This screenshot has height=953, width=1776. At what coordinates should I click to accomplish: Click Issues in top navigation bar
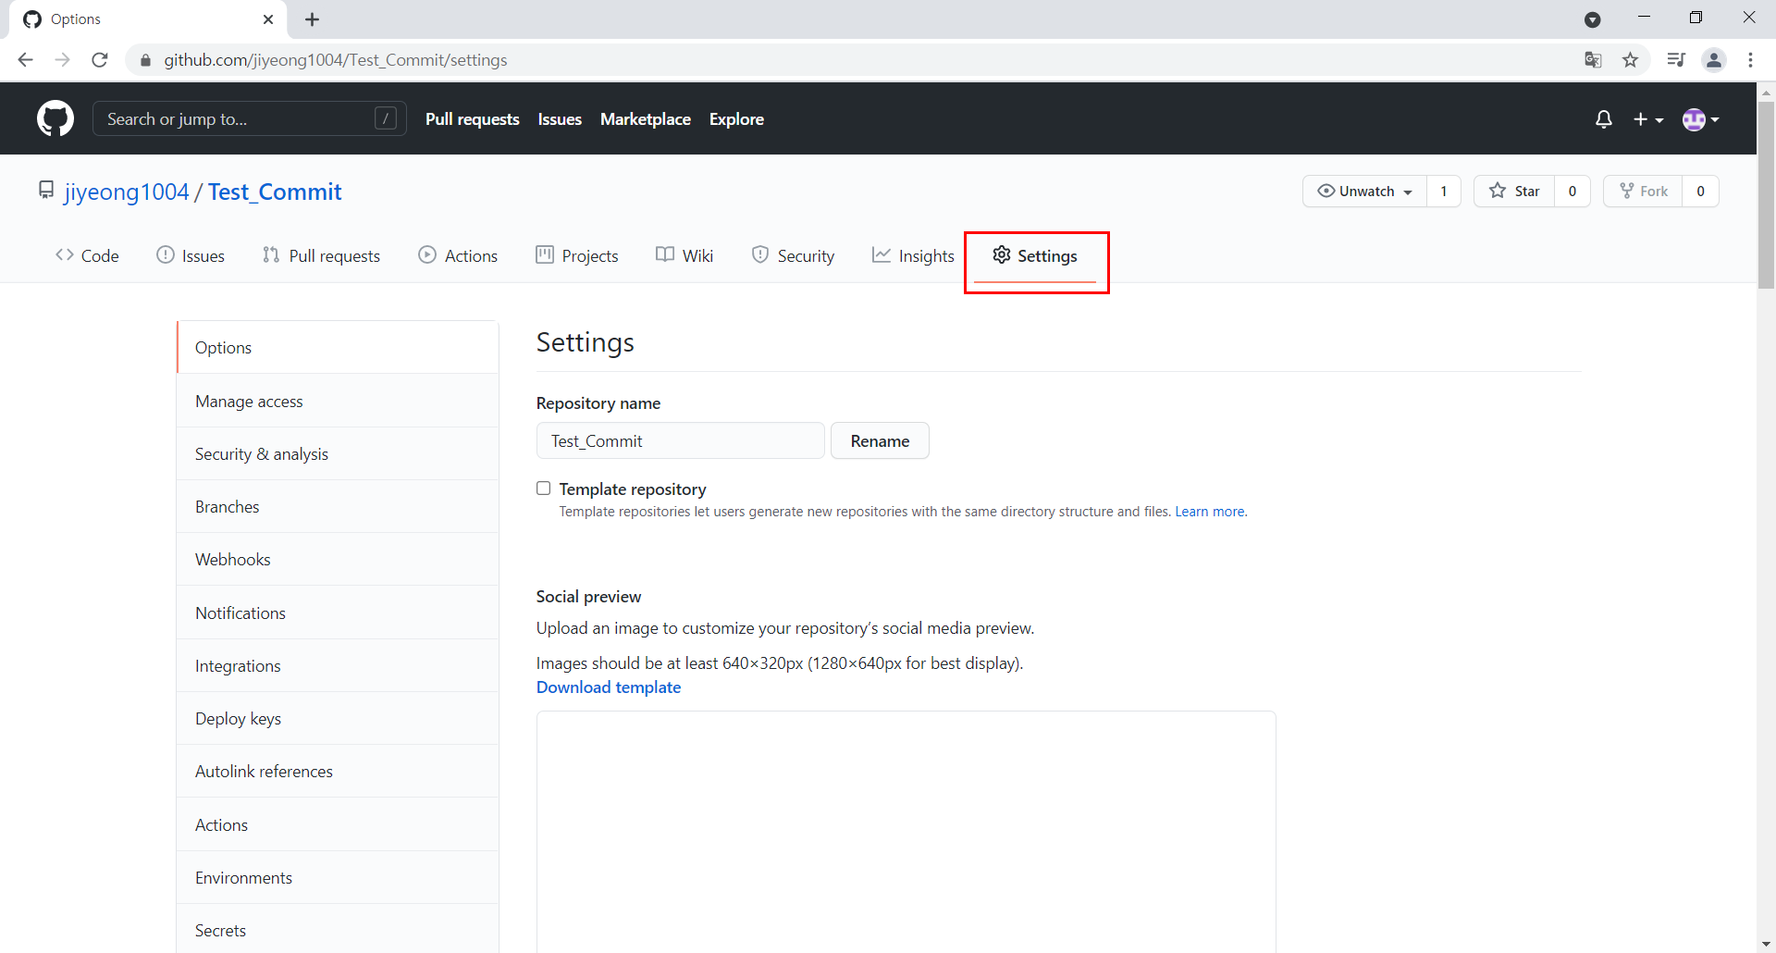(x=560, y=119)
